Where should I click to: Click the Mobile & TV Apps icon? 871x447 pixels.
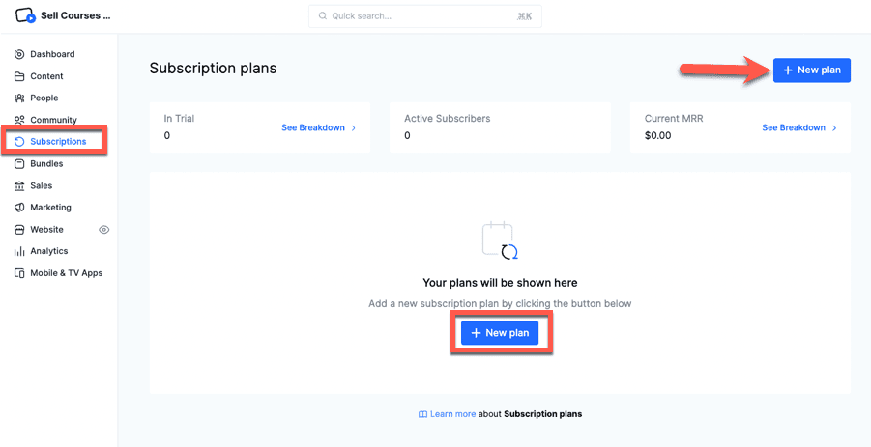point(20,273)
